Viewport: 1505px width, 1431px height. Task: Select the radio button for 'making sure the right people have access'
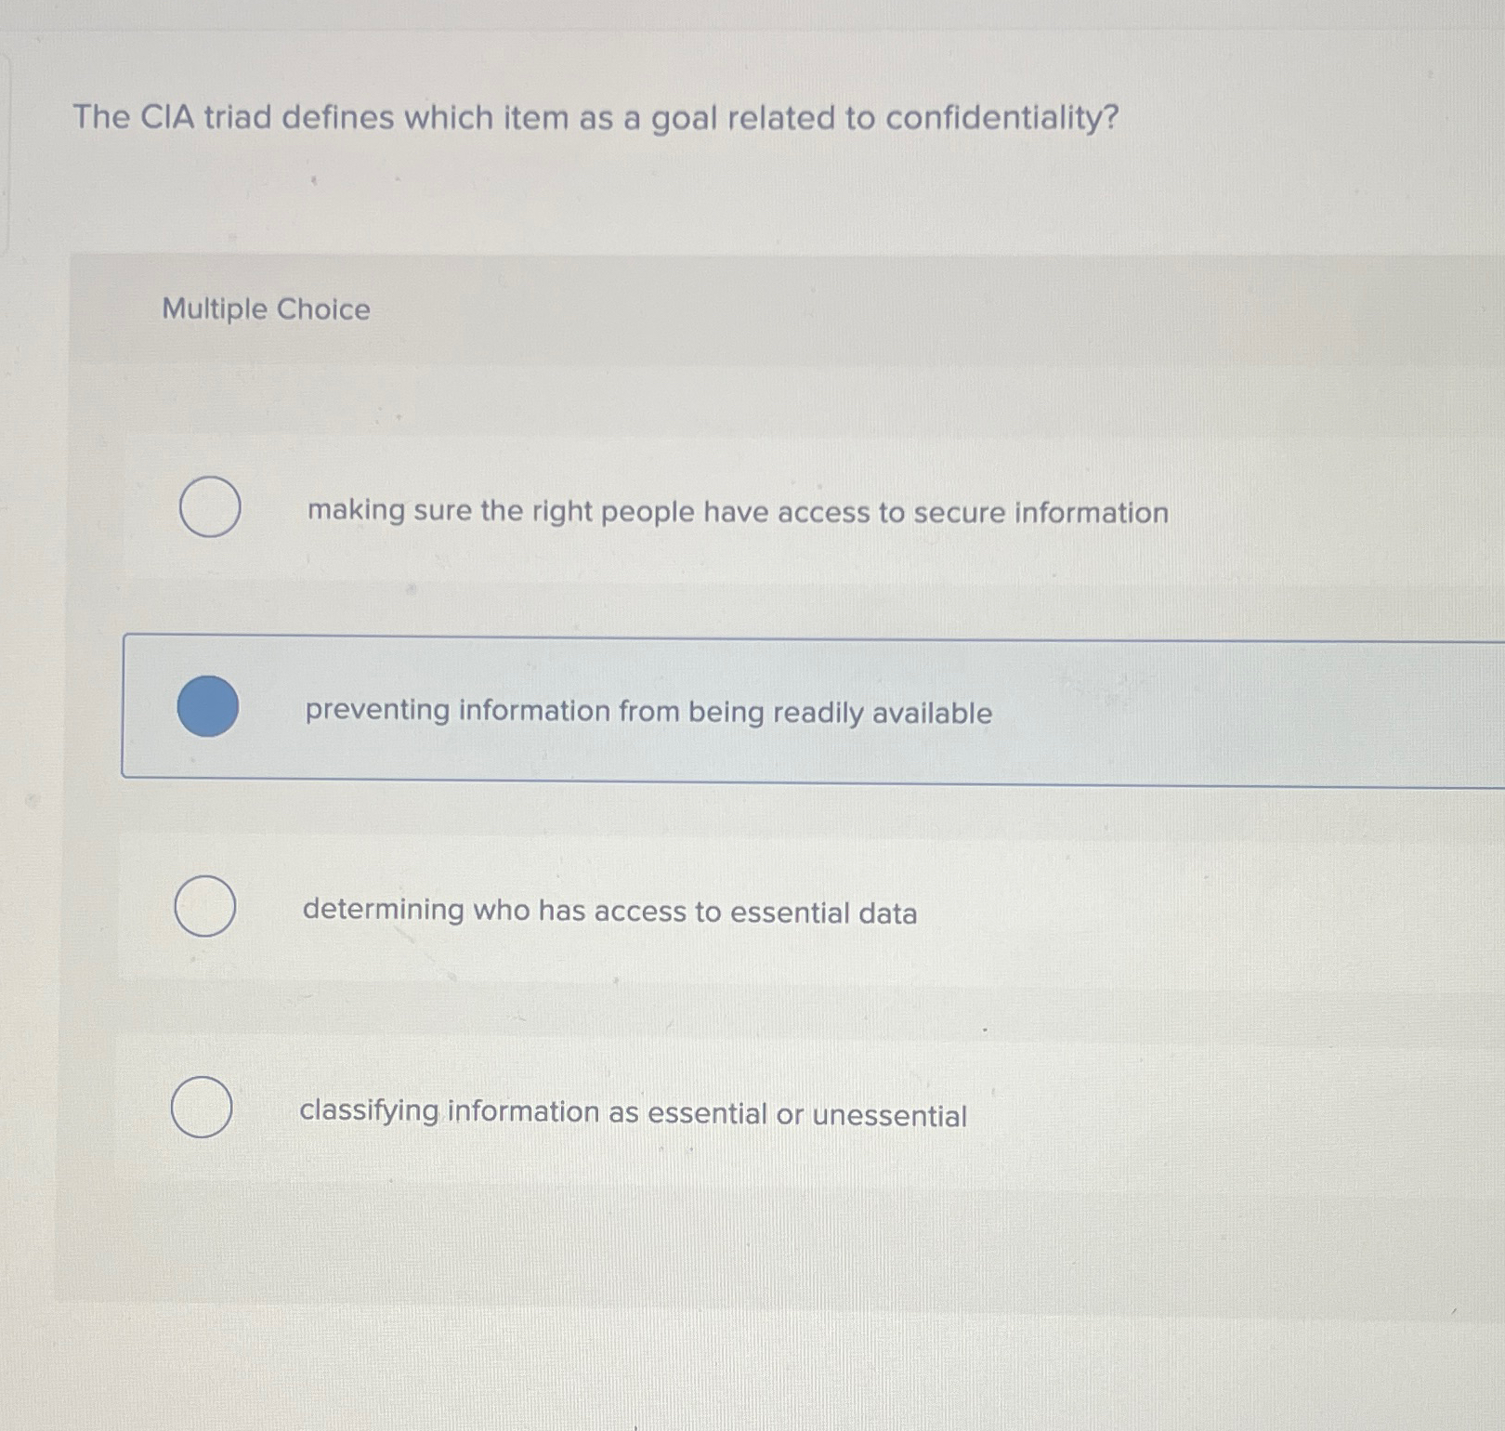pos(208,507)
